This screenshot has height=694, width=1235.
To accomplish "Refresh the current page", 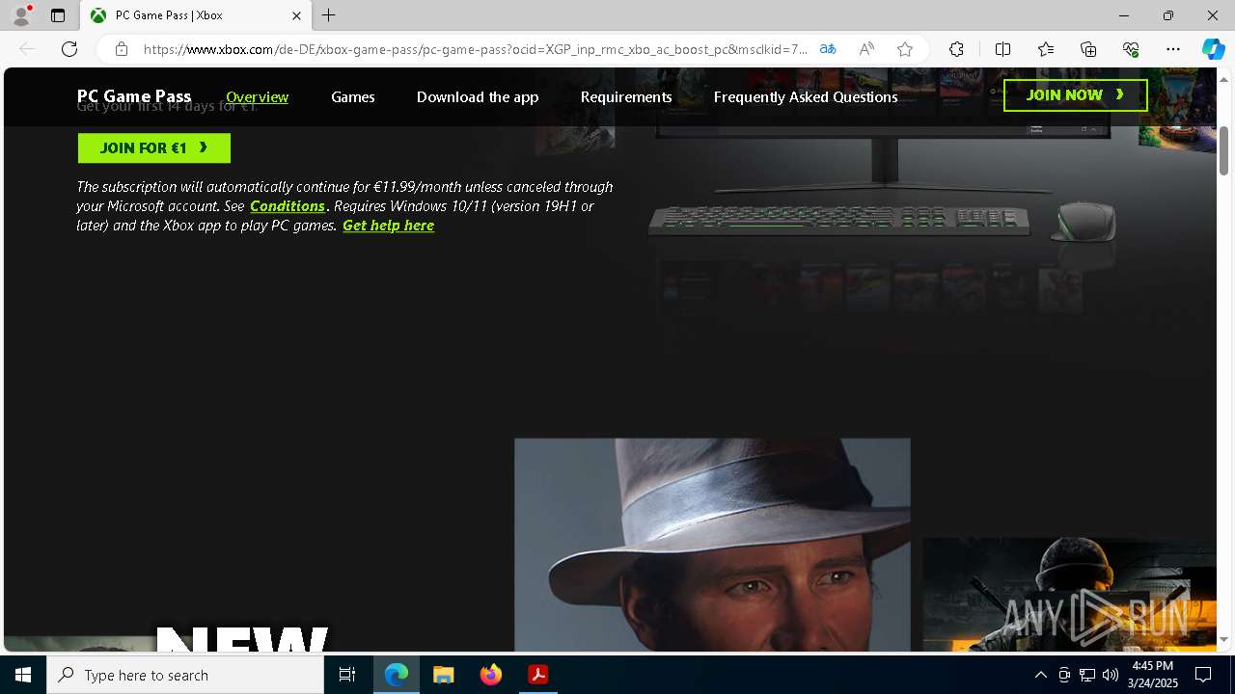I will [x=69, y=49].
